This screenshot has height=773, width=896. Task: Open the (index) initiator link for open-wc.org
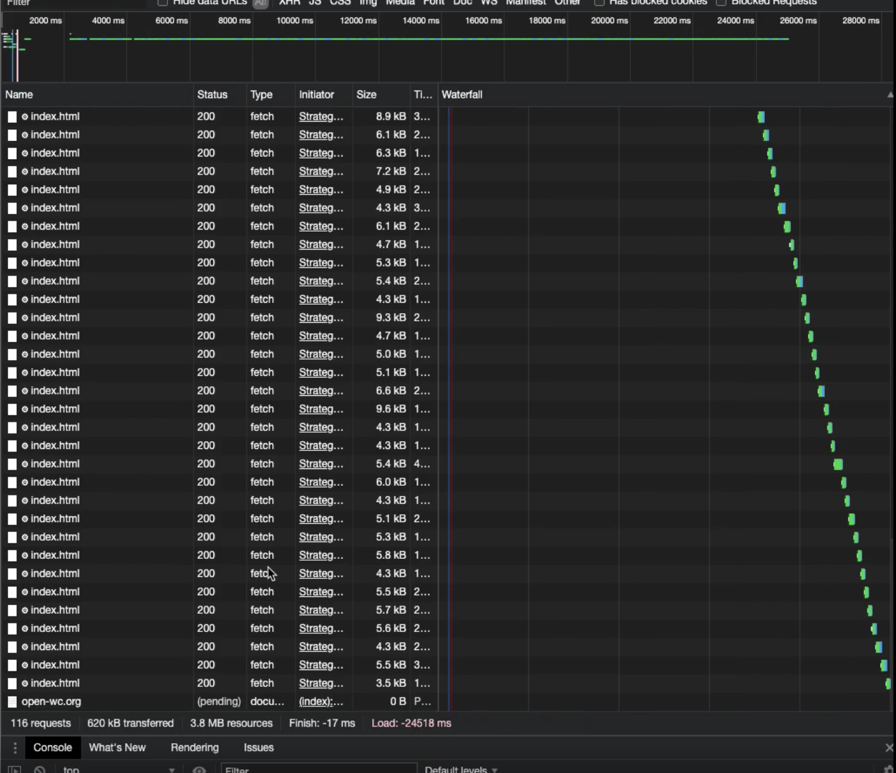coord(321,702)
